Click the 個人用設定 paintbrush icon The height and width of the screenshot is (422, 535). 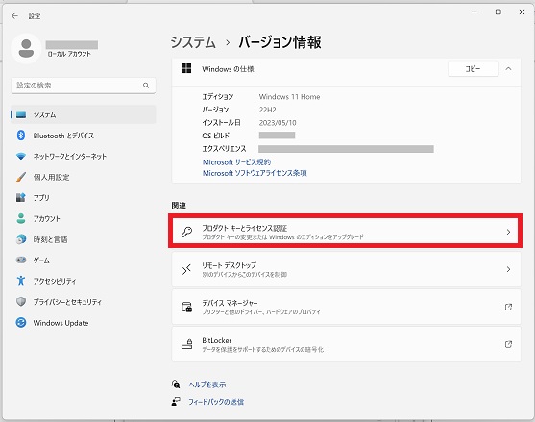[21, 177]
